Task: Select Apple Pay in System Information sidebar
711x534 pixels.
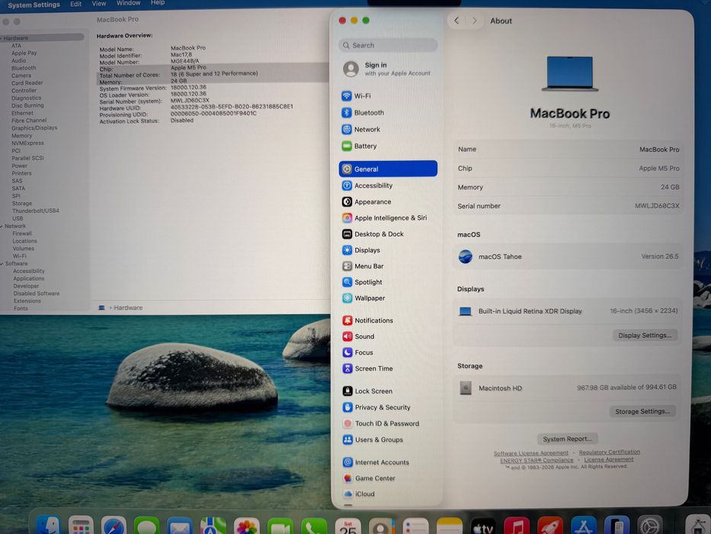Action: coord(24,53)
